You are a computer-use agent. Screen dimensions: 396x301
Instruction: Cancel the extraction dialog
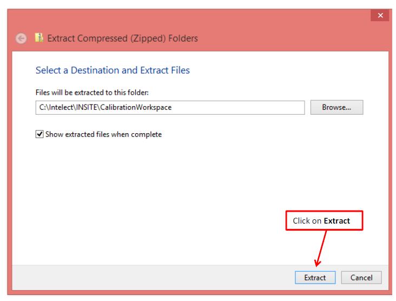[361, 278]
